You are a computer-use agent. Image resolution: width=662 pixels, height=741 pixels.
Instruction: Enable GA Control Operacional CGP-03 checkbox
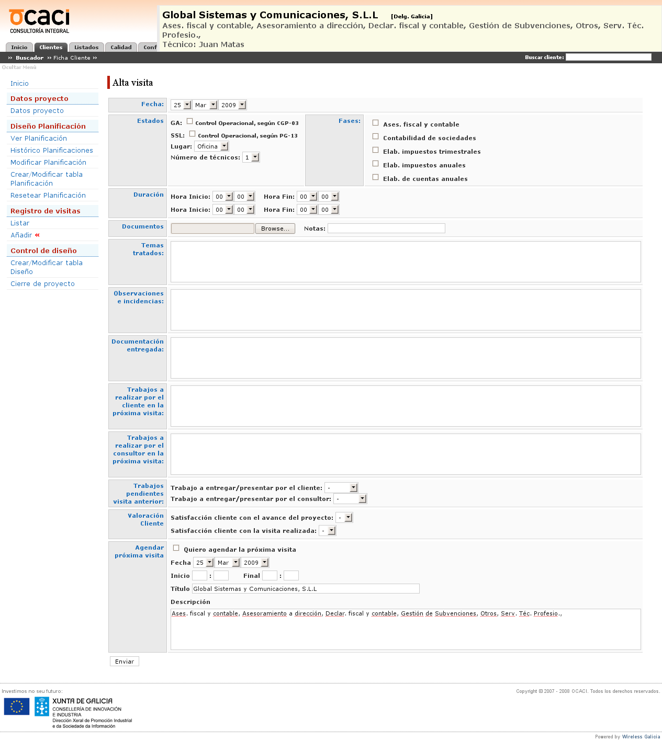tap(190, 121)
